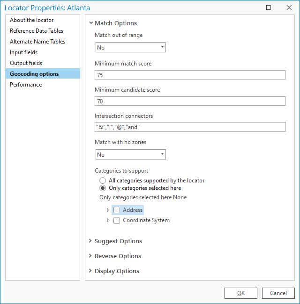Switch to Reference Data Tables page

37,31
